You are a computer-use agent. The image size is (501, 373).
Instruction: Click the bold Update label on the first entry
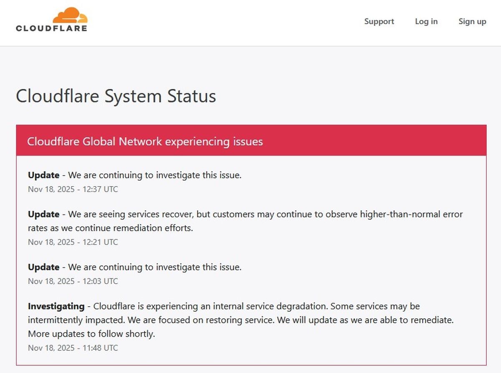point(43,175)
